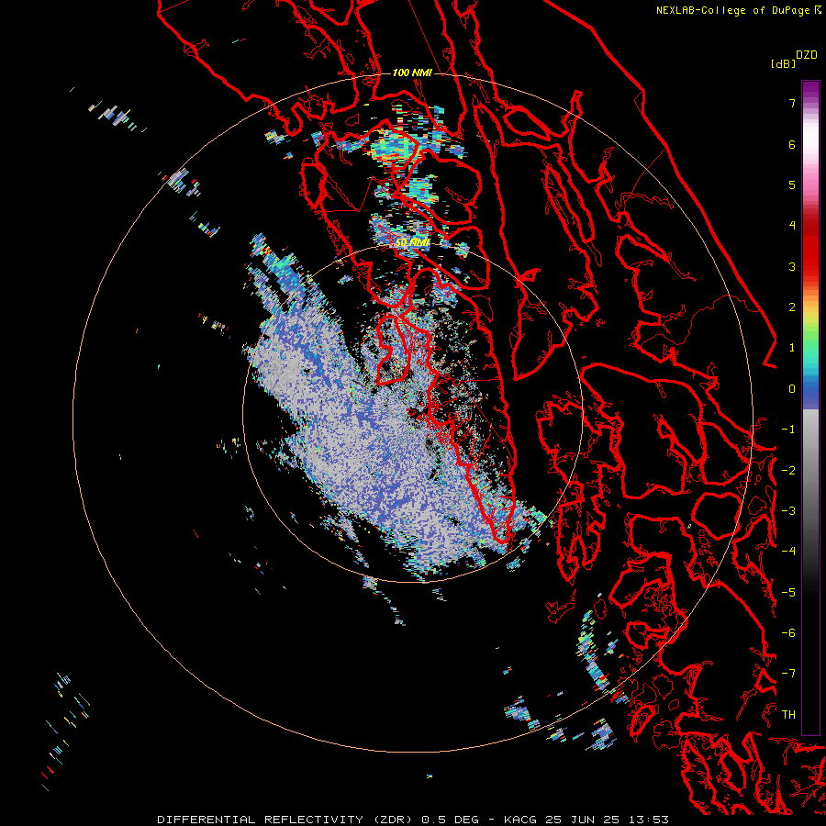Click the -3 value on the scale
The image size is (826, 826).
click(x=788, y=511)
